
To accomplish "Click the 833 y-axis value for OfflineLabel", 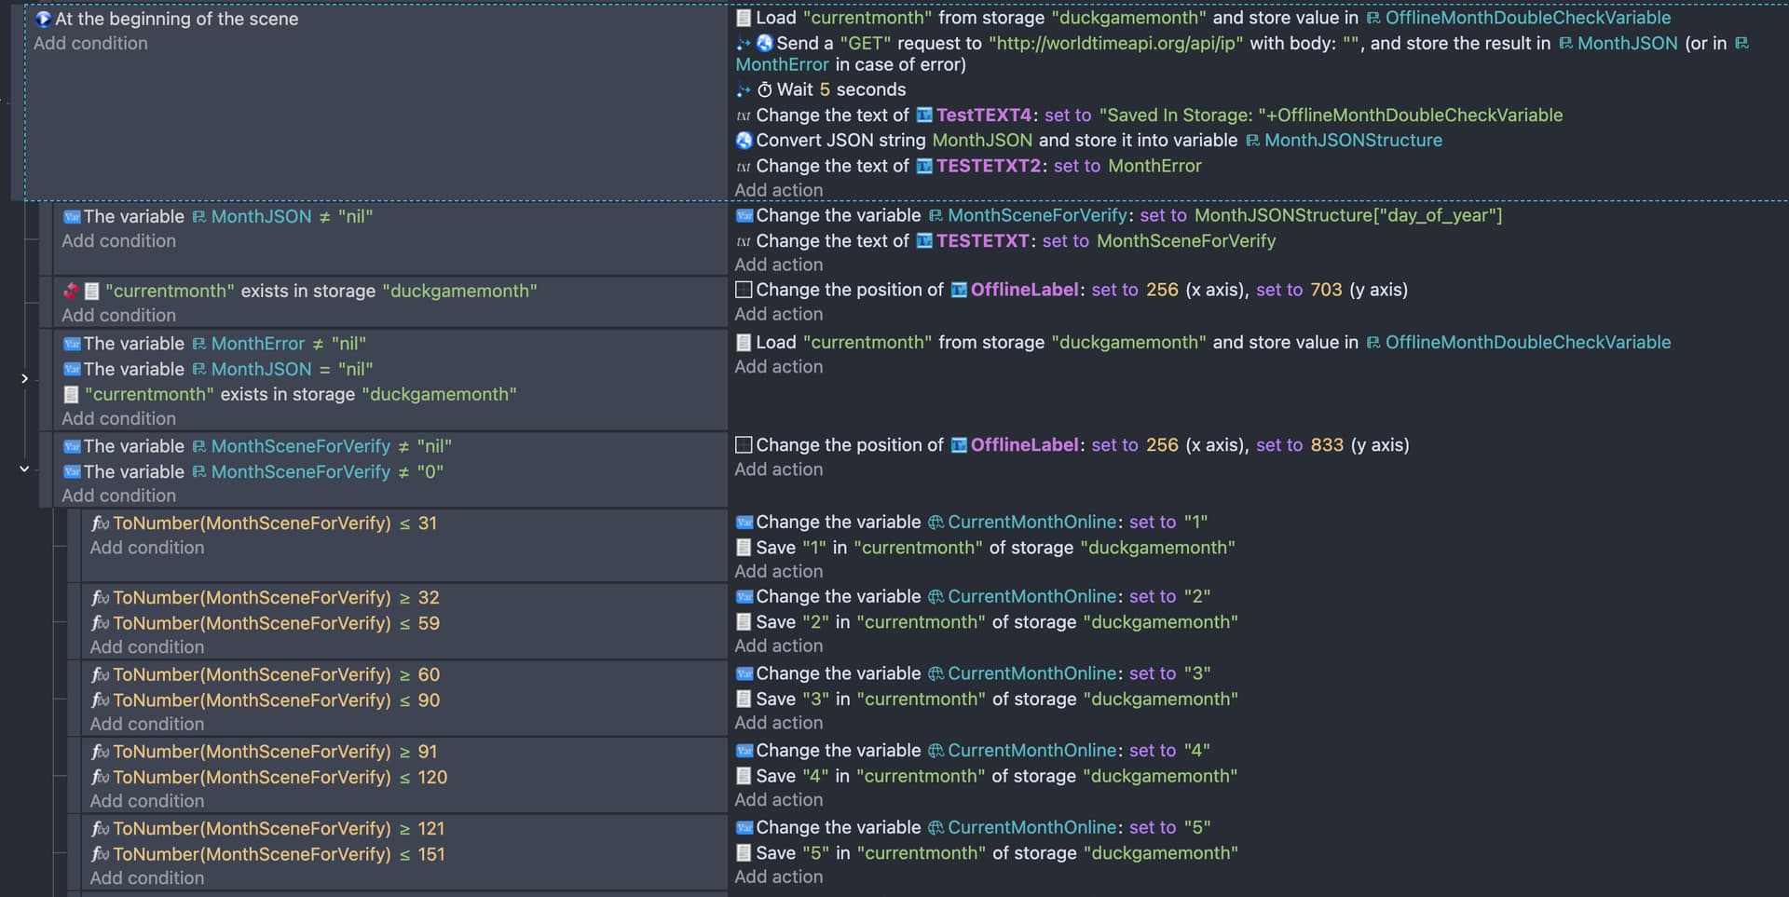I will pyautogui.click(x=1327, y=445).
